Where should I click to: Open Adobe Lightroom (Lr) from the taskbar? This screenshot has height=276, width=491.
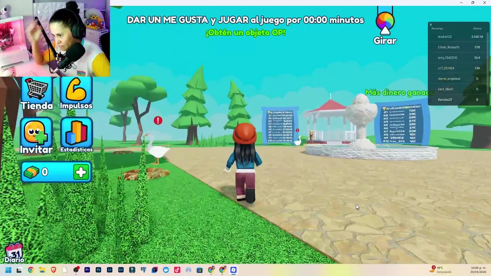tap(110, 270)
